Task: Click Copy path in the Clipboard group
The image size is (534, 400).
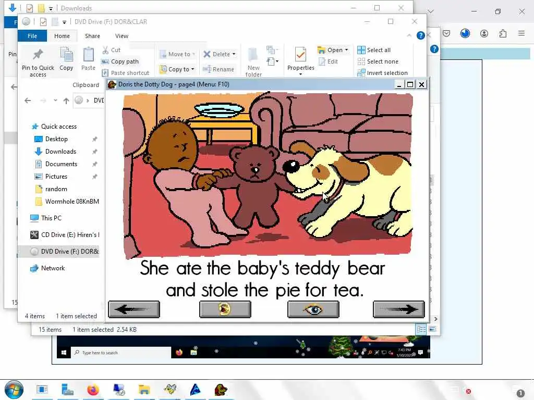Action: [x=120, y=61]
